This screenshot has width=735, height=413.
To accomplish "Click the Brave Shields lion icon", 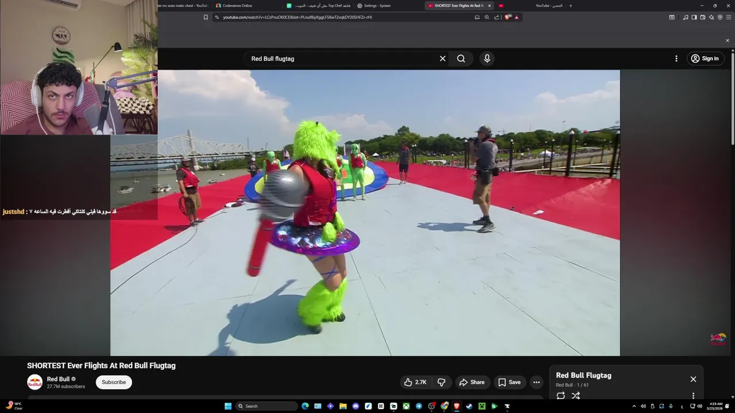I will pos(508,17).
